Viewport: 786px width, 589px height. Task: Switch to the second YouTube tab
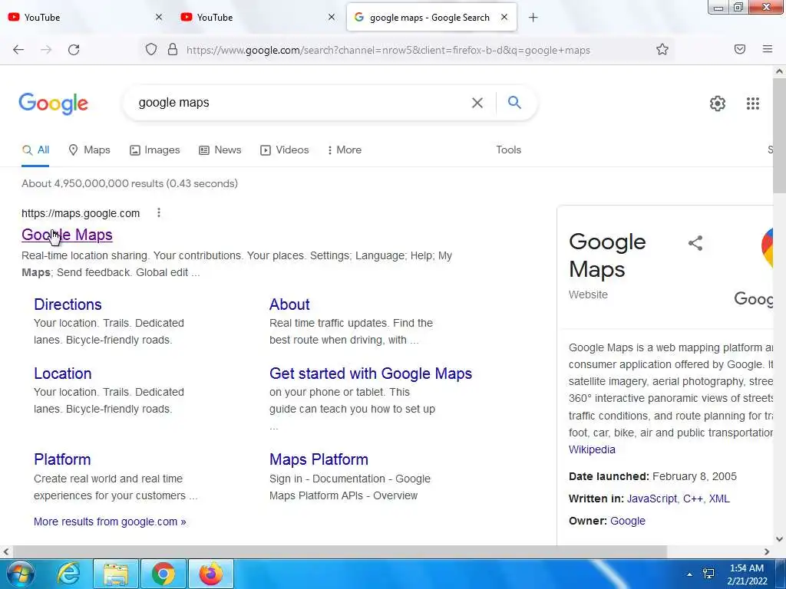pos(258,18)
